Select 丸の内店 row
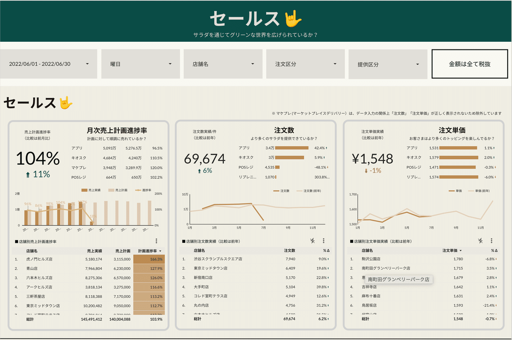 [256, 306]
